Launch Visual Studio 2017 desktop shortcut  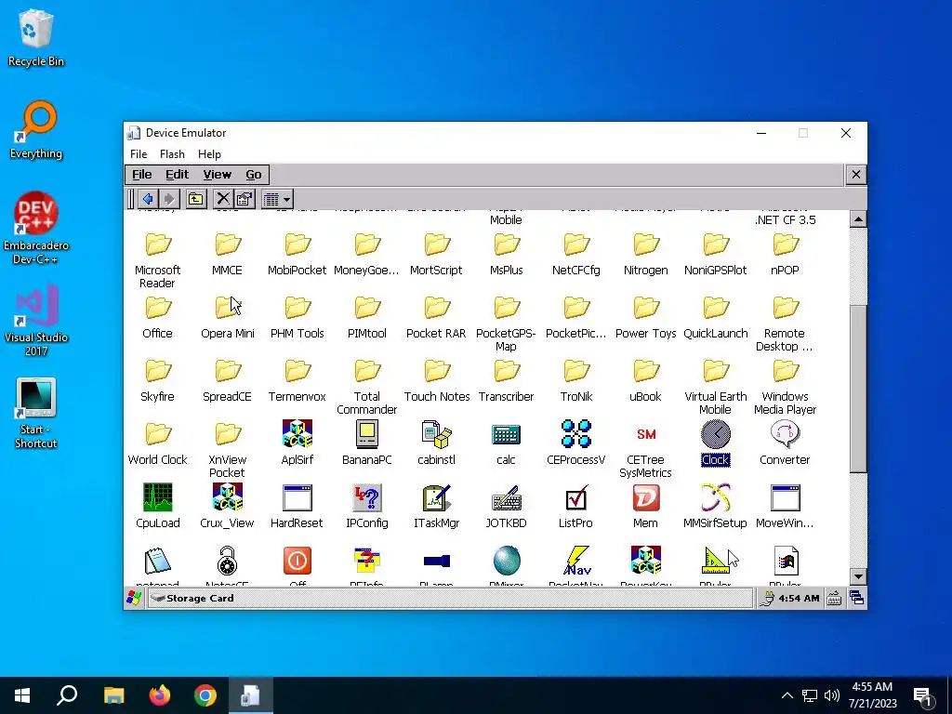click(x=36, y=321)
